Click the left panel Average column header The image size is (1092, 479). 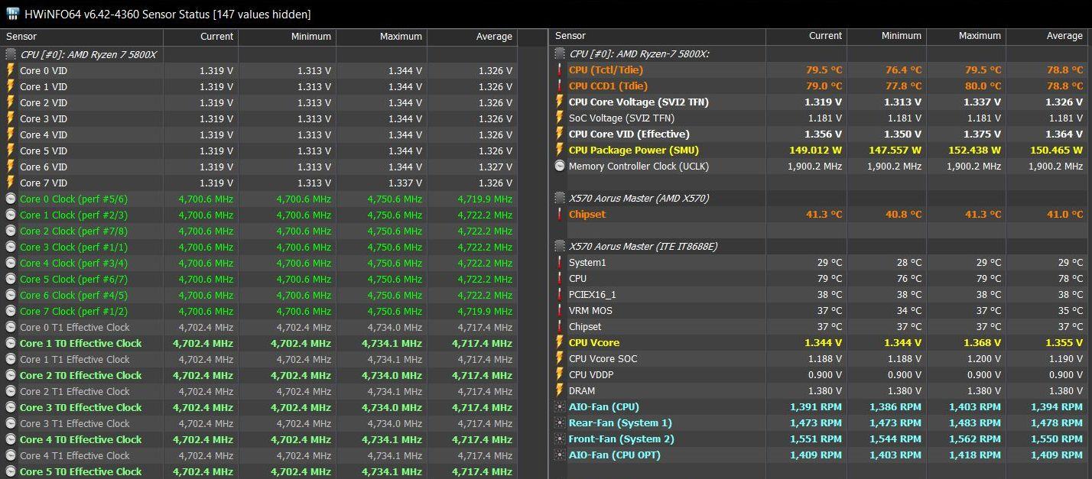(472, 37)
